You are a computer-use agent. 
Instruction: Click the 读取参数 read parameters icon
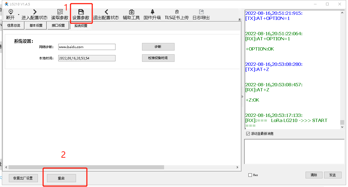[60, 12]
